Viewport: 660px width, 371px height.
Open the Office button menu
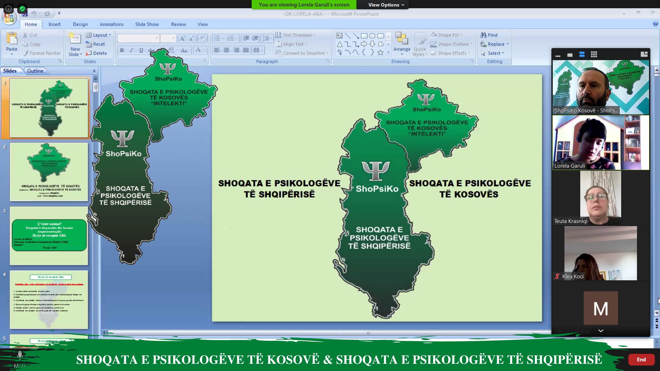pos(9,18)
